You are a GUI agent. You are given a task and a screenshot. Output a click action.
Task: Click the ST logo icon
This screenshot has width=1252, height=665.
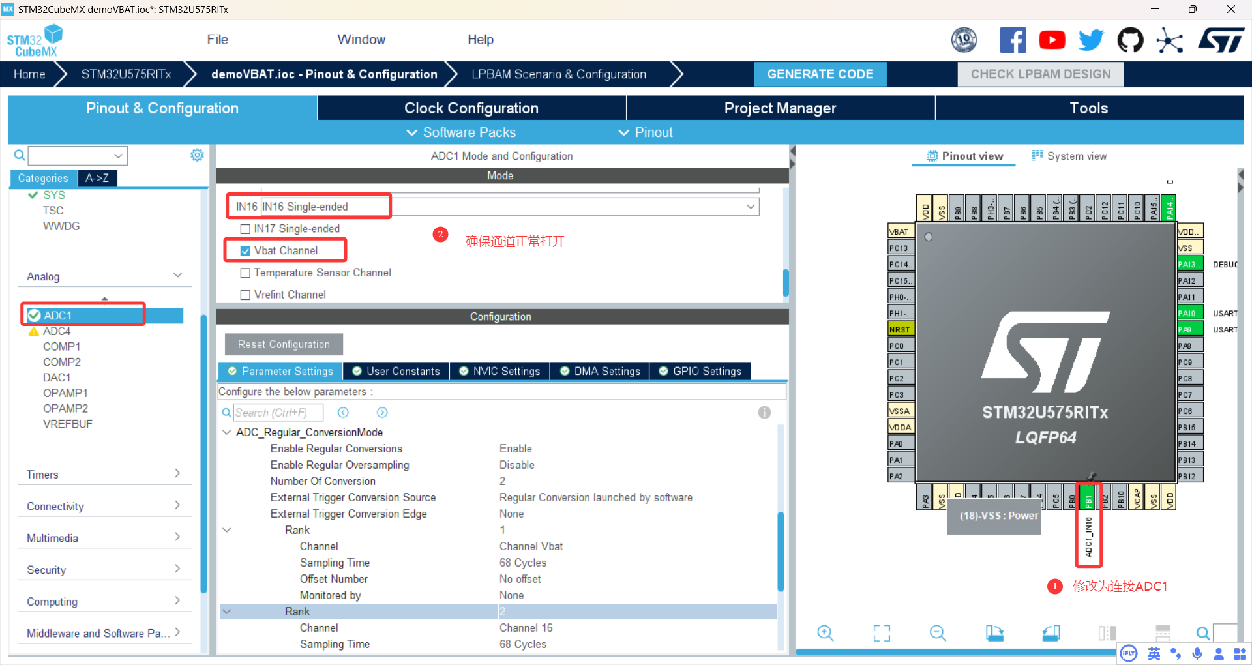[1221, 40]
